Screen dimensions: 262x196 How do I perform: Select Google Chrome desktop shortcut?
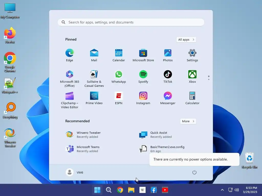(x=10, y=62)
